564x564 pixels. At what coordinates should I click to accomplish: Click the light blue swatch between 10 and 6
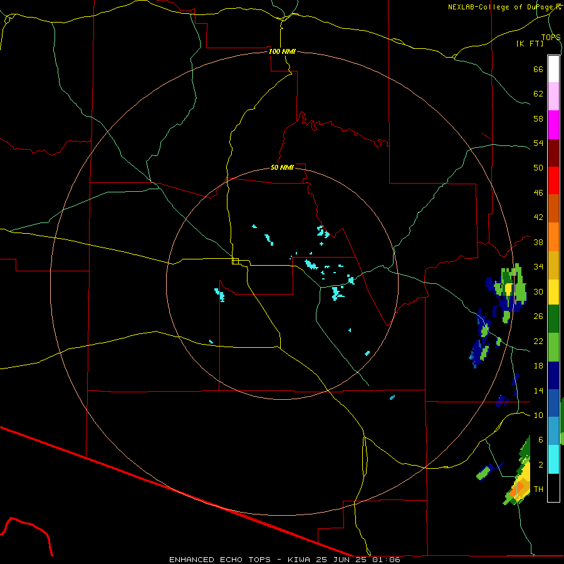click(553, 431)
